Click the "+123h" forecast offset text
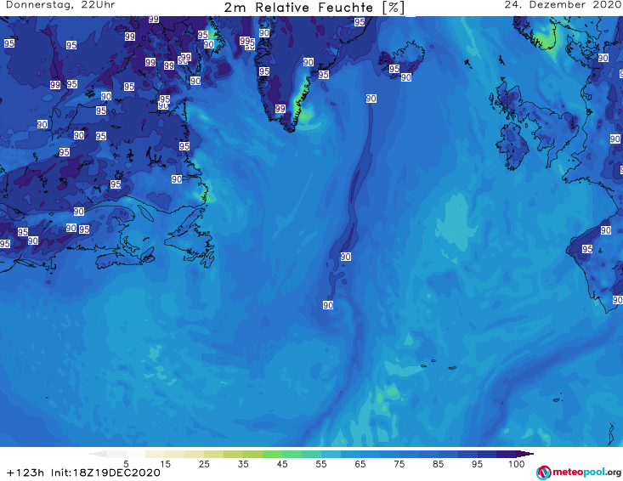Screen dimensions: 623x481 (x=25, y=473)
